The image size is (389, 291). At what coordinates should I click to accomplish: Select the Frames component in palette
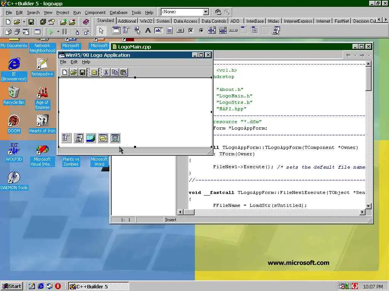pyautogui.click(x=116, y=30)
